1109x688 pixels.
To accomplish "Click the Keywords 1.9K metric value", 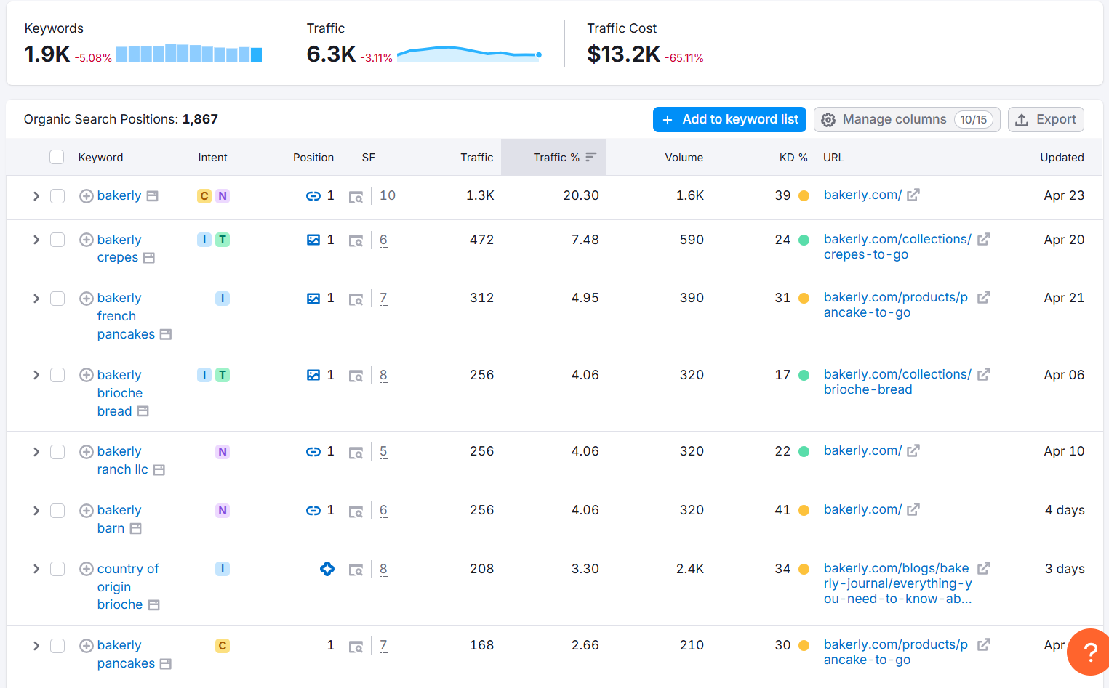I will [47, 54].
